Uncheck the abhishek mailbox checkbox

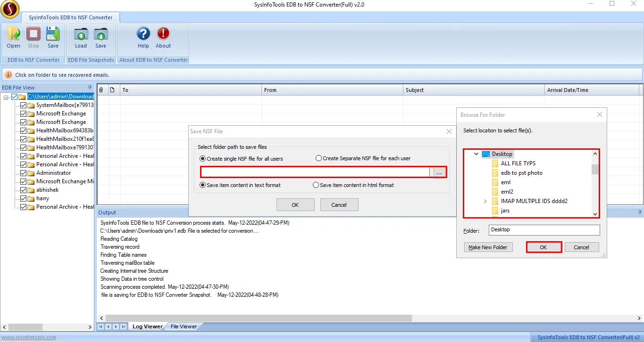pyautogui.click(x=24, y=190)
